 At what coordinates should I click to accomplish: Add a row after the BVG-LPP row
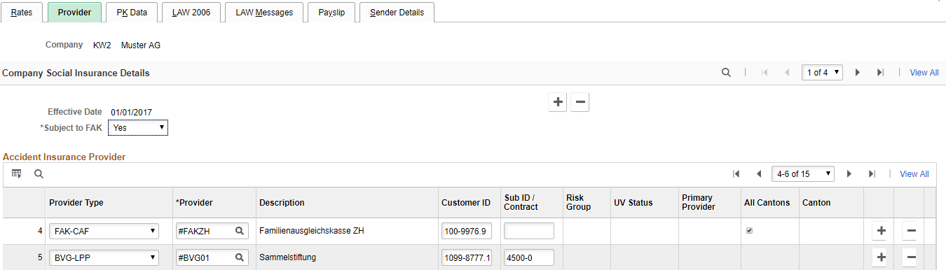(881, 257)
